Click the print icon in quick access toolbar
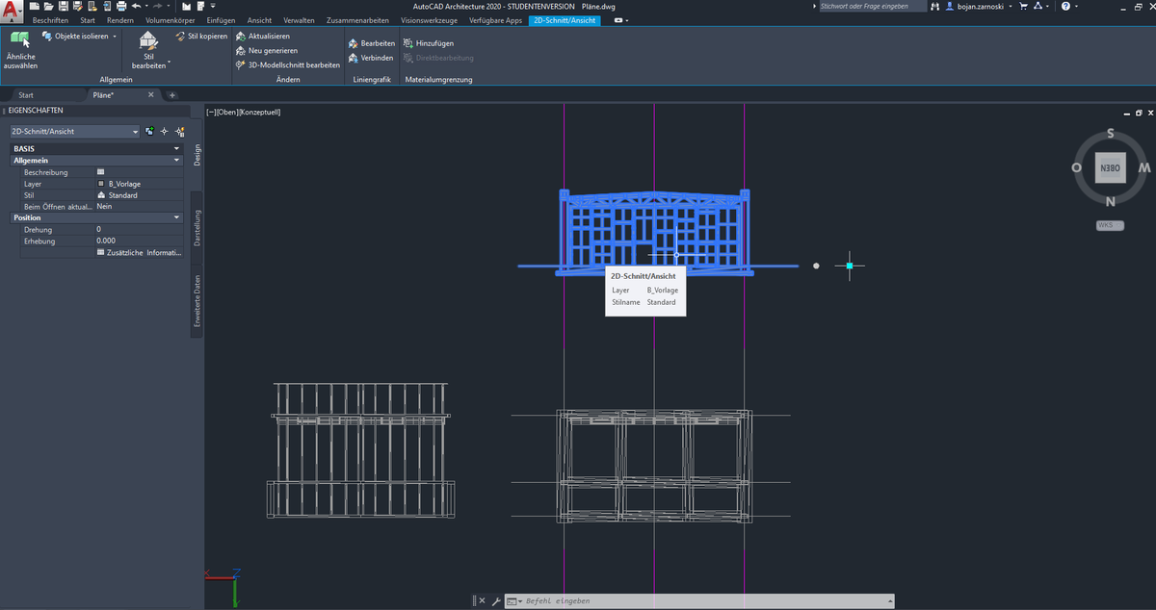Screen dimensions: 1156x610 (121, 7)
